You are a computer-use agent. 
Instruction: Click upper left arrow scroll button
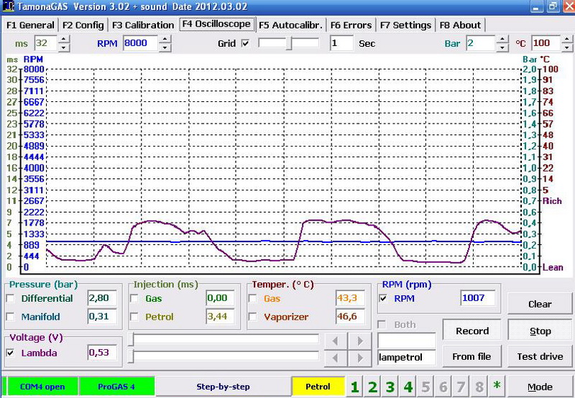pyautogui.click(x=333, y=339)
